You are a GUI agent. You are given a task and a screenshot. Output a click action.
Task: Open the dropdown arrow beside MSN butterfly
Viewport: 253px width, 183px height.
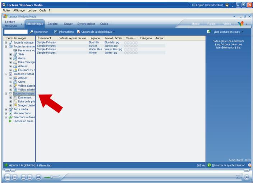247,24
